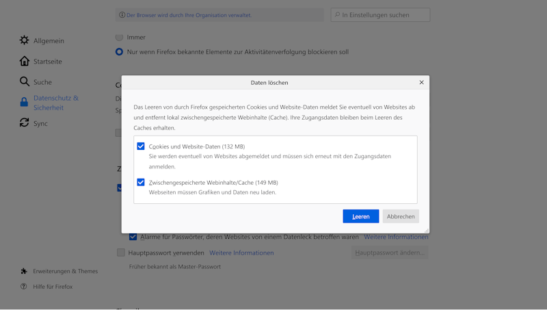The height and width of the screenshot is (310, 547).
Task: Uncheck Zwischengespeicherte Webinhalte/Cache checkbox
Action: pos(141,182)
